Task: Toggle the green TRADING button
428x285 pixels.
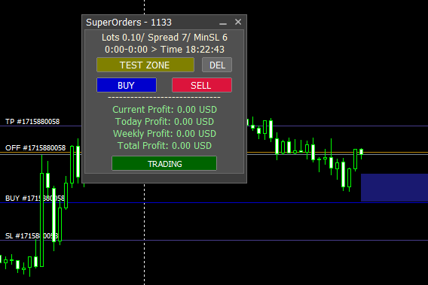Action: (x=164, y=163)
